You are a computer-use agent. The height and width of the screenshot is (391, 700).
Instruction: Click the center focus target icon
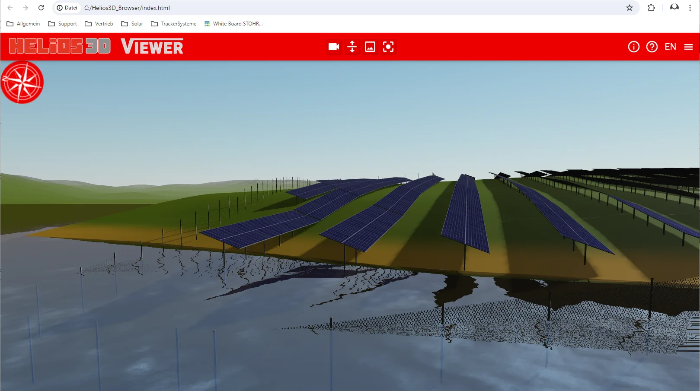[388, 47]
